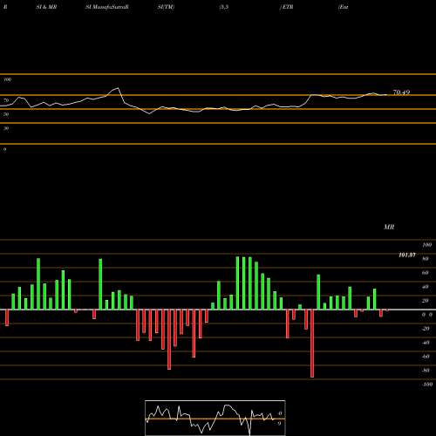Viewport: 436px width, 436px height.
Task: Click the 70 label on RSI axis
Action: click(6, 100)
